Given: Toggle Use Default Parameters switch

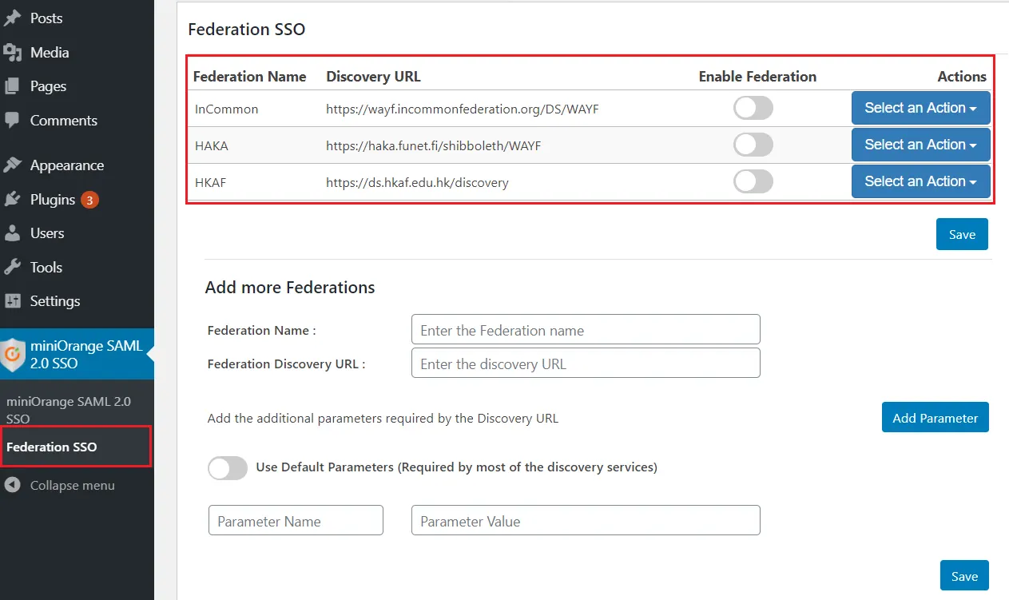Looking at the screenshot, I should pyautogui.click(x=228, y=468).
